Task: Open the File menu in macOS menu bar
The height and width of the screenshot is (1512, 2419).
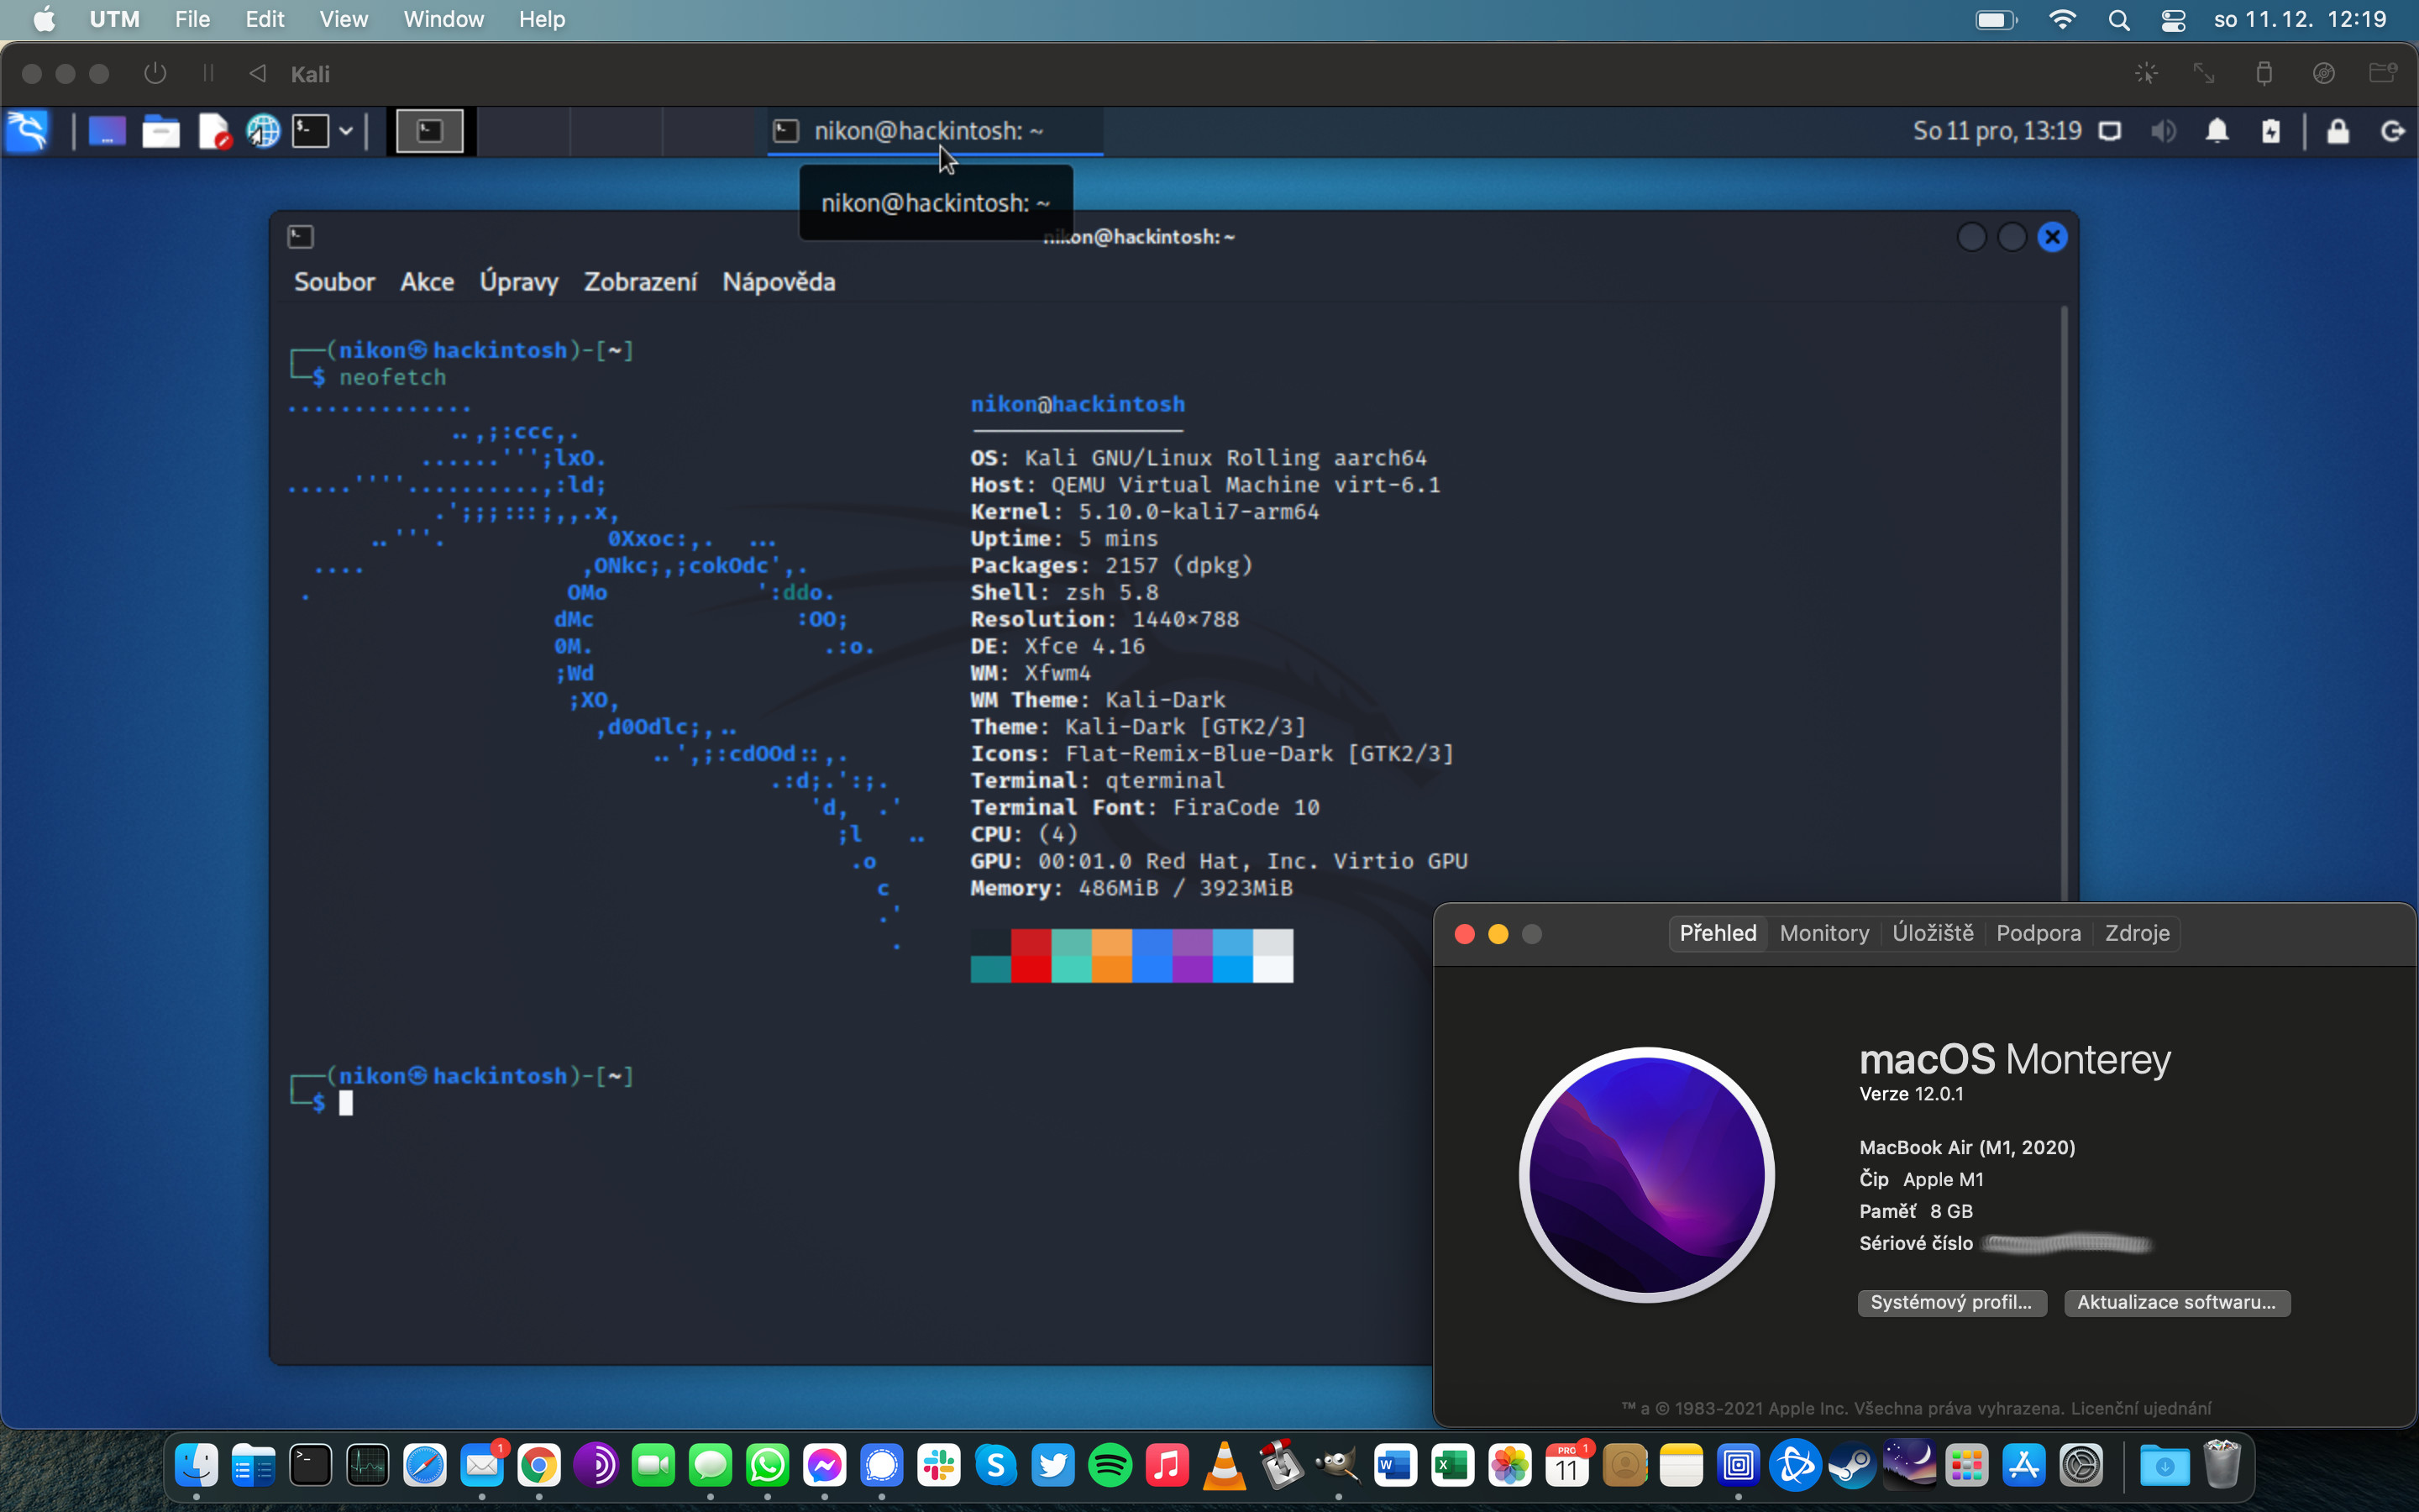Action: (x=192, y=19)
